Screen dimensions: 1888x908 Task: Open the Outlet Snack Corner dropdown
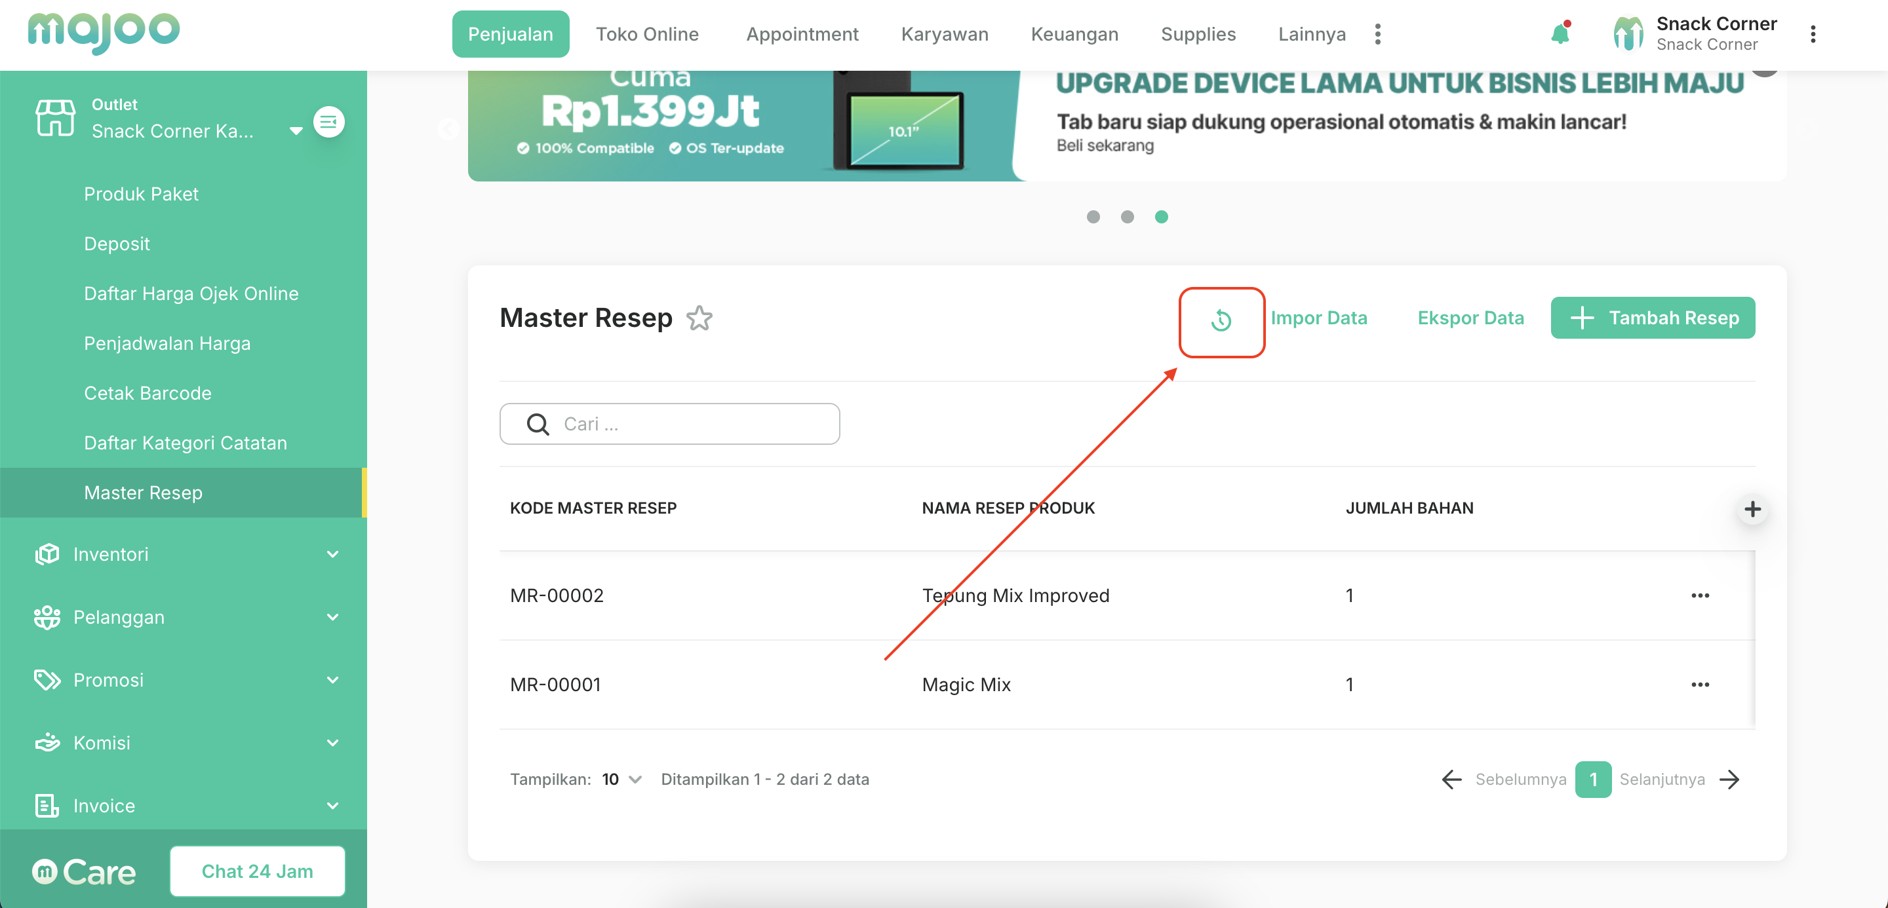click(296, 131)
